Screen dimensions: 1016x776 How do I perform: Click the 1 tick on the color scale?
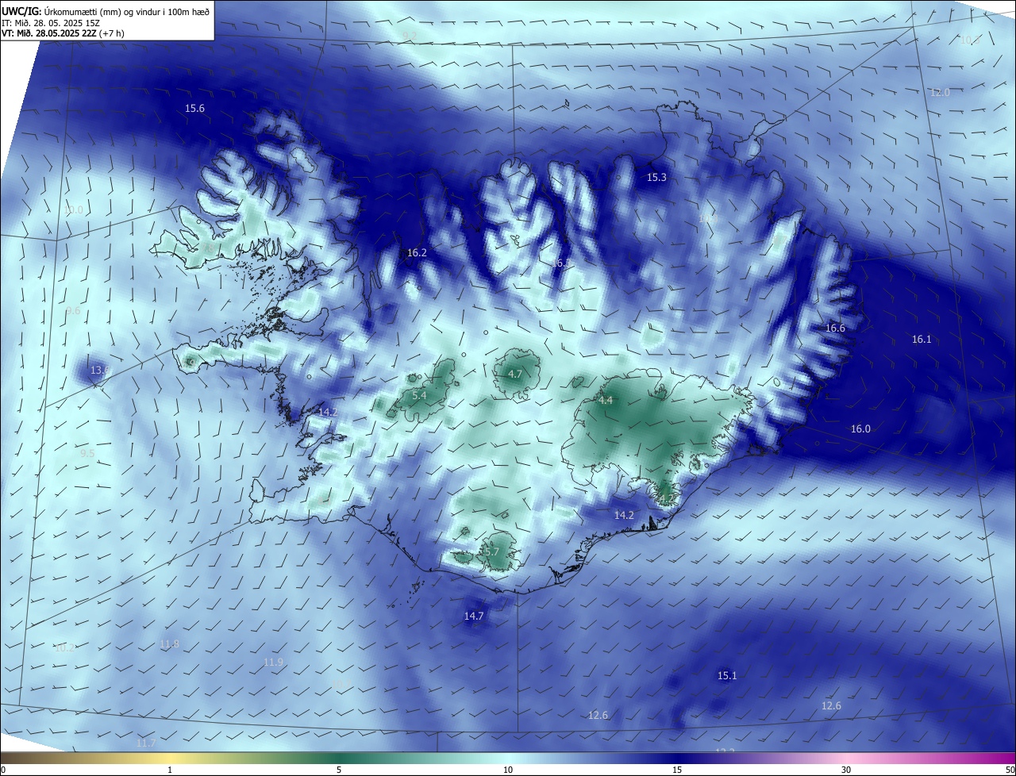click(x=170, y=770)
